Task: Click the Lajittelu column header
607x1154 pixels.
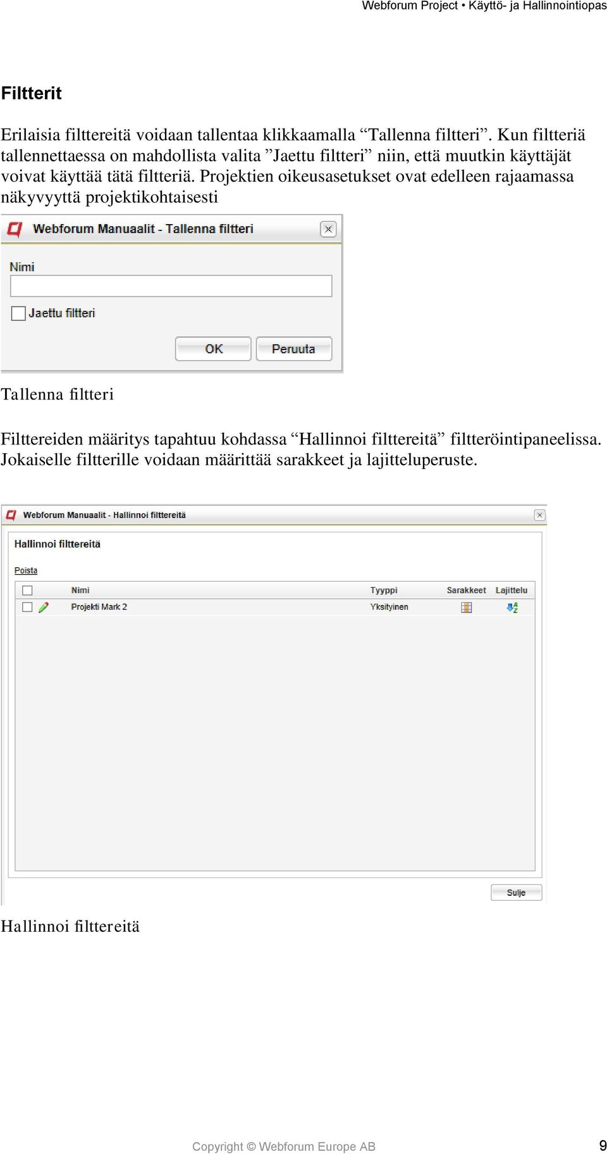Action: click(512, 591)
